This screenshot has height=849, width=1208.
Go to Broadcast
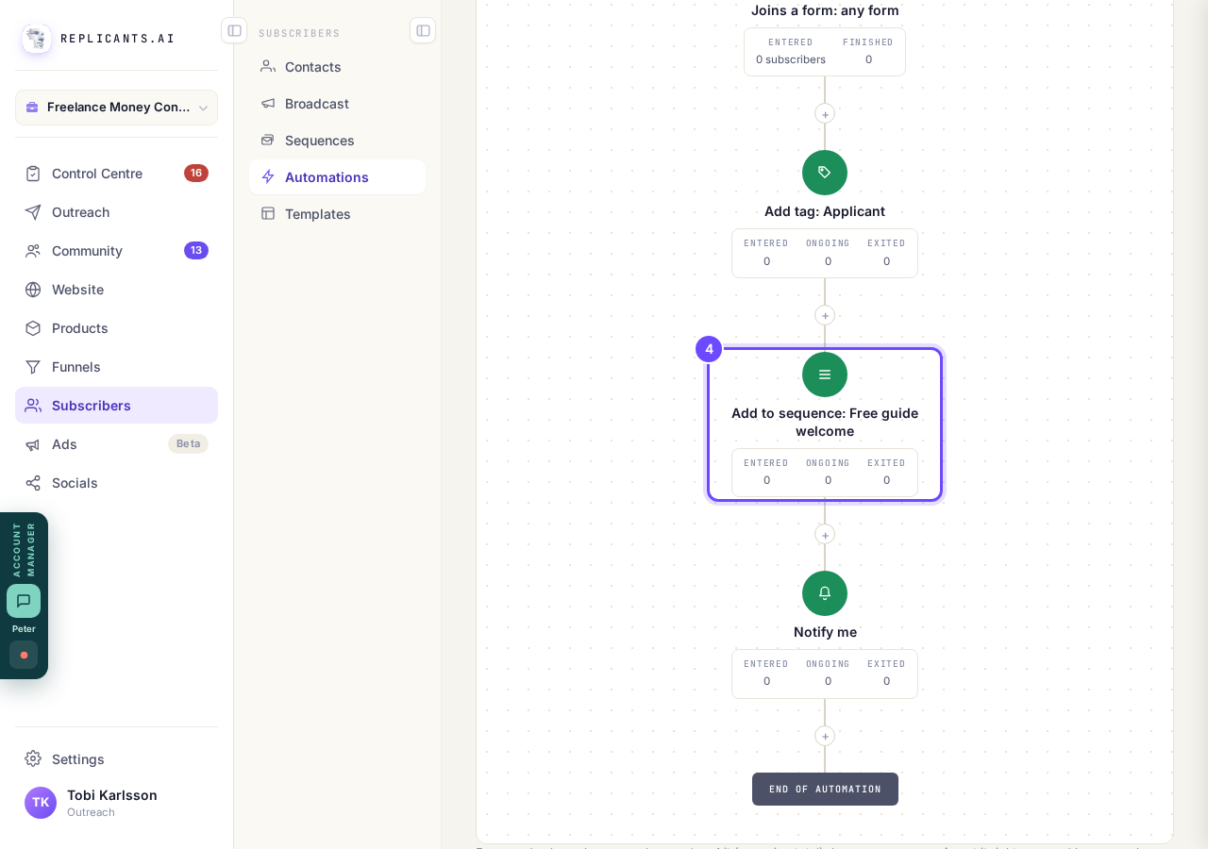click(x=337, y=104)
